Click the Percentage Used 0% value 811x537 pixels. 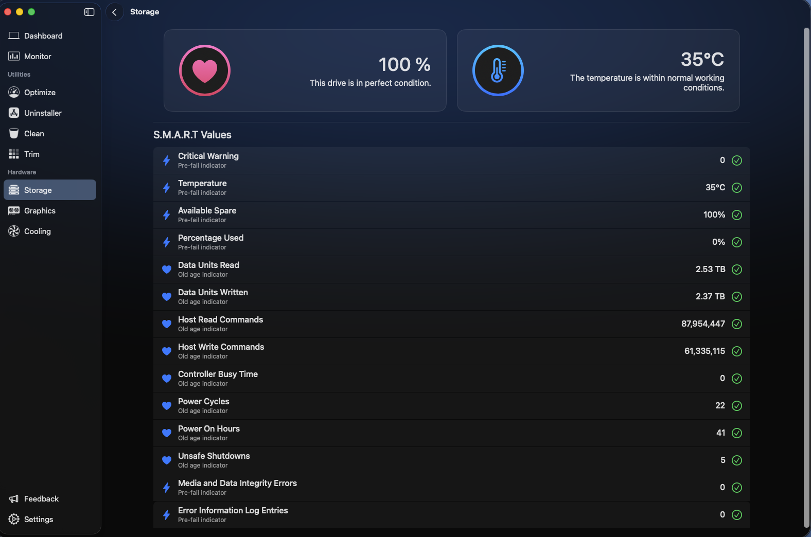[718, 242]
